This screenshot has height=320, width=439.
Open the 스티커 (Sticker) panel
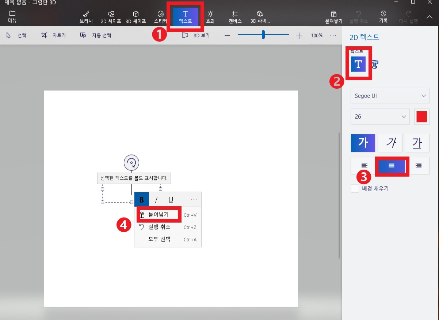click(160, 16)
